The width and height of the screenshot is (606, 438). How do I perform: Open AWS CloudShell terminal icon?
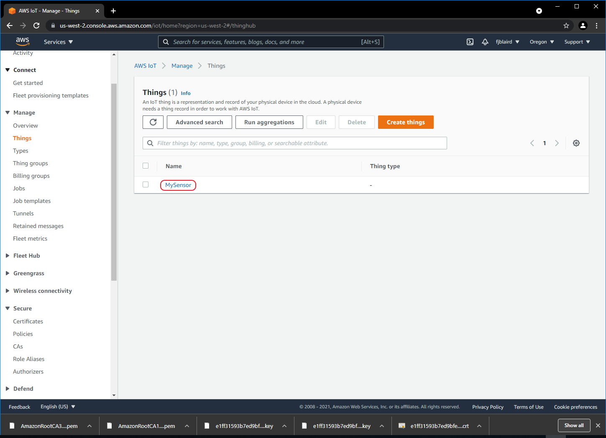coord(470,42)
